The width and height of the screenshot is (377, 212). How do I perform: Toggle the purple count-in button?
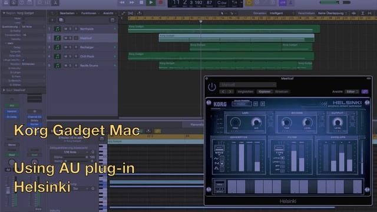[283, 2]
